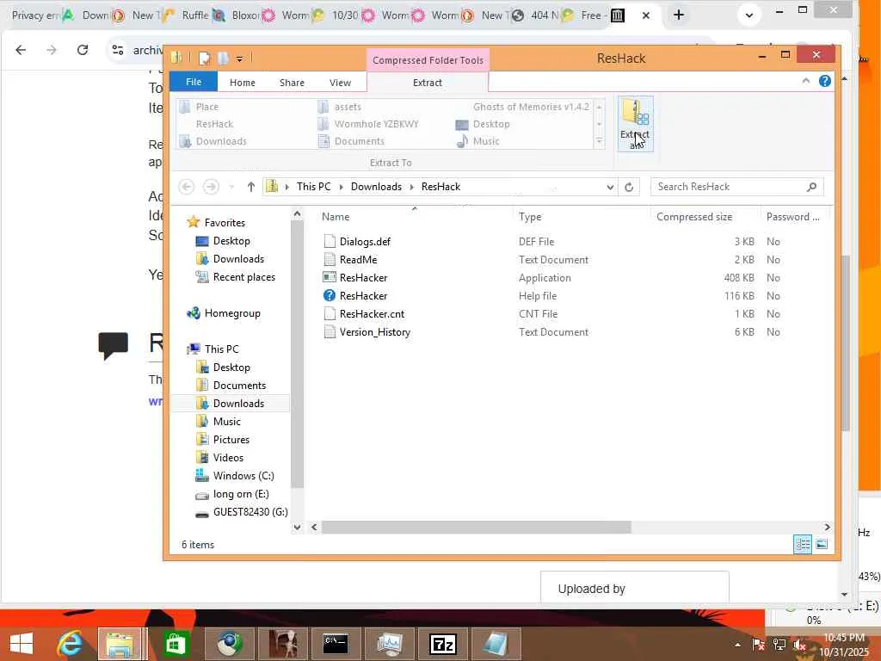
Task: Collapse the ribbon with the chevron
Action: [x=805, y=82]
